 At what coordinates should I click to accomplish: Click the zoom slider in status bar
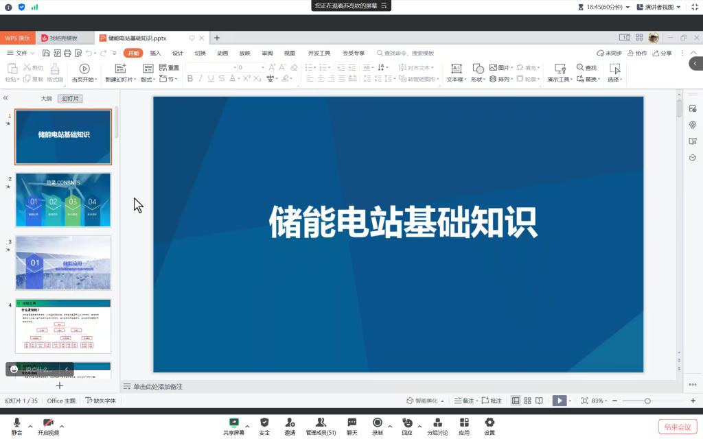(647, 401)
